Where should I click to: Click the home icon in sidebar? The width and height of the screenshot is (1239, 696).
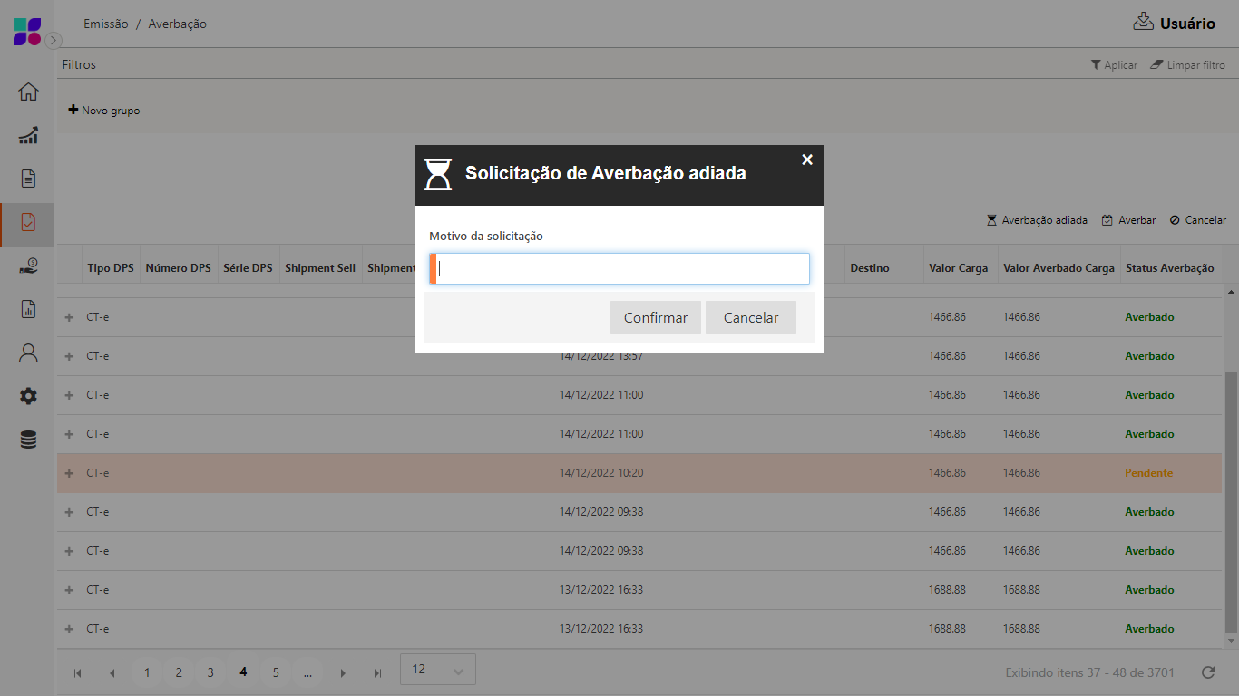[x=28, y=92]
